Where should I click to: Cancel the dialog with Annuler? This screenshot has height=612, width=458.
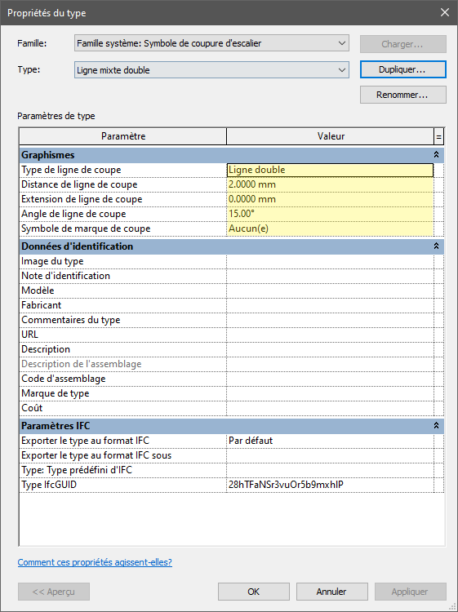[x=332, y=592]
